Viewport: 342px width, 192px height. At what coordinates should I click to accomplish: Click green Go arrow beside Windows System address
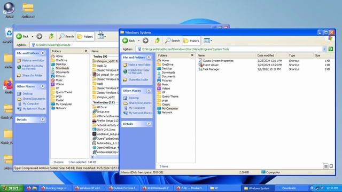pyautogui.click(x=331, y=49)
